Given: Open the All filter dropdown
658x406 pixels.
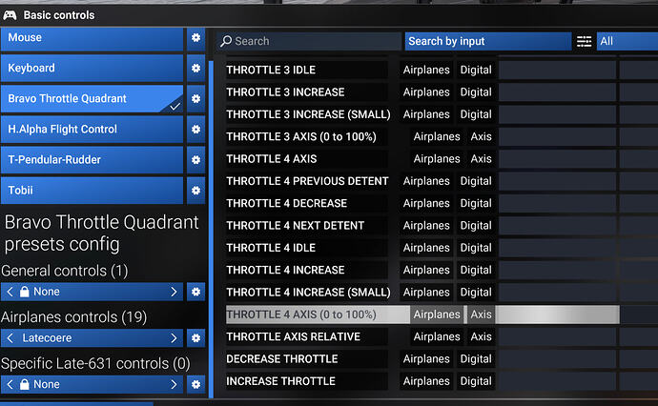Looking at the screenshot, I should 627,41.
